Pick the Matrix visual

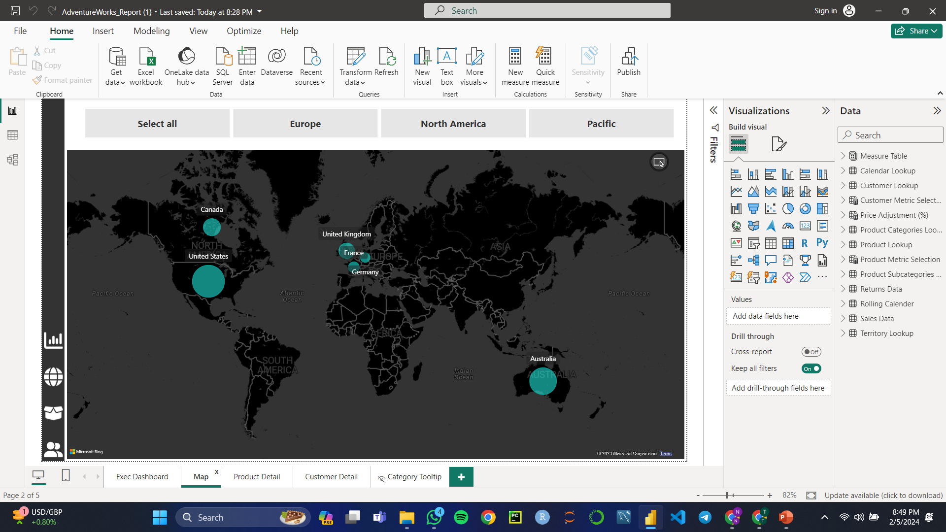[788, 243]
